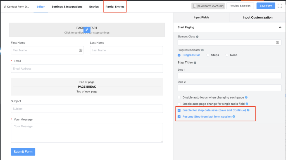Click the Step 1 title input field

coord(229,75)
